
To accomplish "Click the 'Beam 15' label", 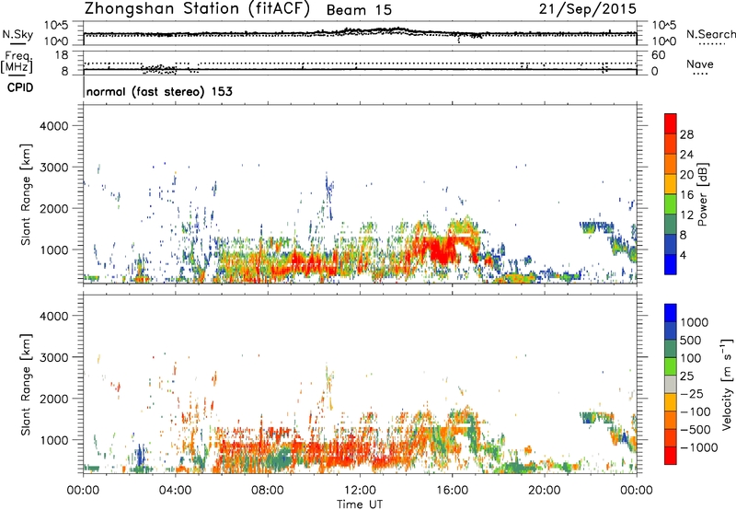I will (359, 10).
